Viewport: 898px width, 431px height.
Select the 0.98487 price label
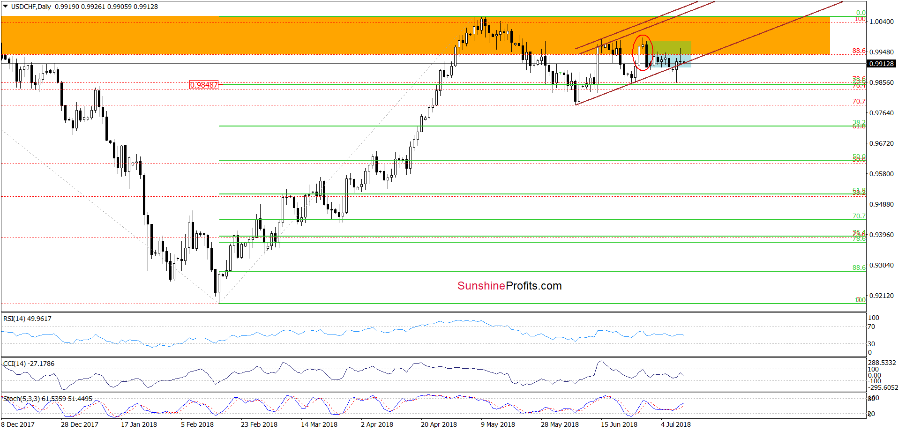pos(204,85)
